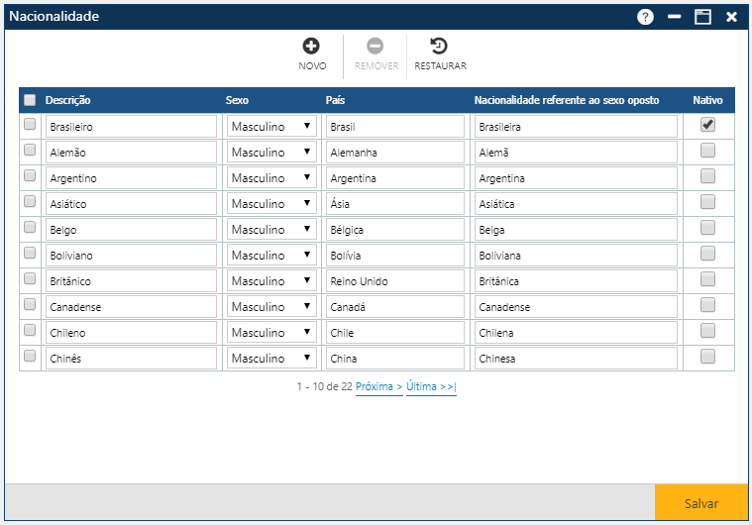Jump to Última page link
The width and height of the screenshot is (752, 525).
click(431, 387)
